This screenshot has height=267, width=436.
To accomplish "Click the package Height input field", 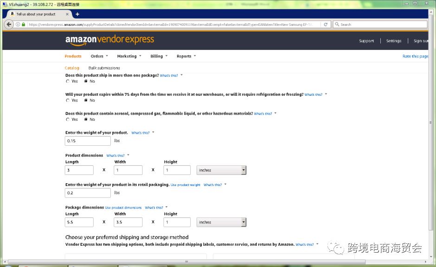I will (x=177, y=222).
